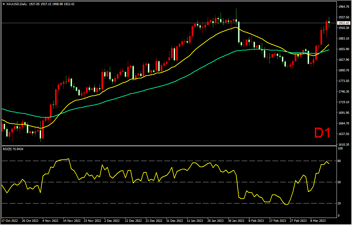Click the RSI 100 scale label
This screenshot has width=352, height=225.
(340, 148)
